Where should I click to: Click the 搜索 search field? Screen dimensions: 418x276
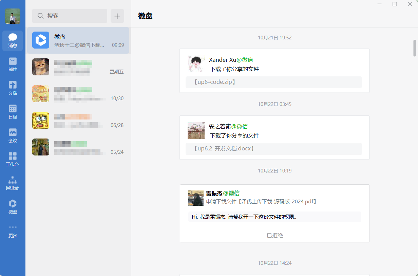tap(70, 16)
